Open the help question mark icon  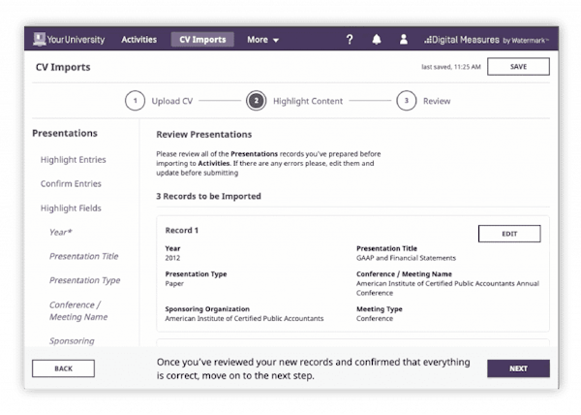(349, 40)
